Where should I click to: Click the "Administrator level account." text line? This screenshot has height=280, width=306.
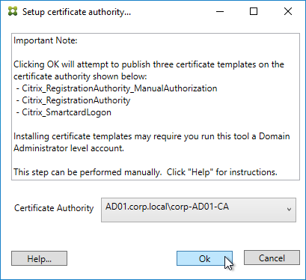pyautogui.click(x=69, y=148)
